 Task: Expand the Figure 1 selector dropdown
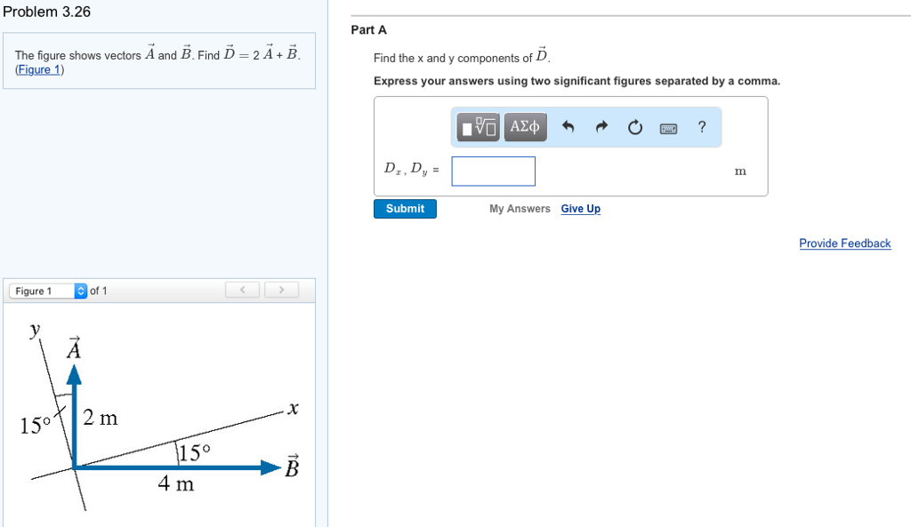tap(48, 291)
